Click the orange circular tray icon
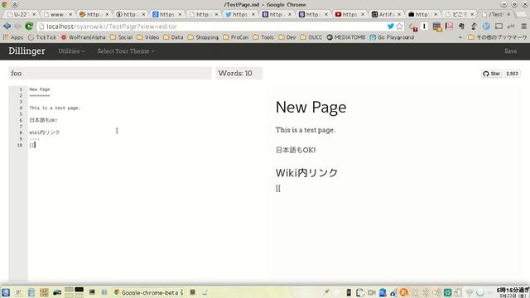The width and height of the screenshot is (530, 298). [403, 292]
